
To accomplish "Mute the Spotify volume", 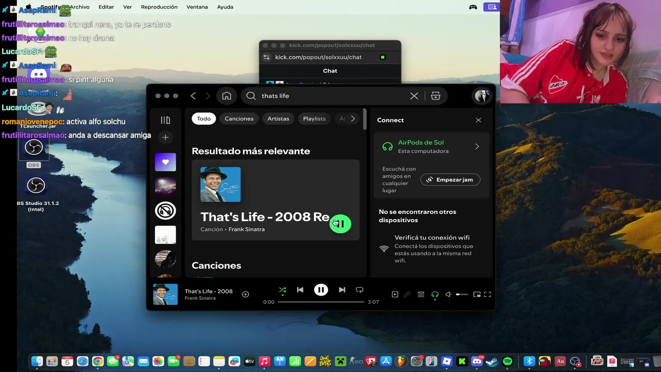I will point(448,295).
